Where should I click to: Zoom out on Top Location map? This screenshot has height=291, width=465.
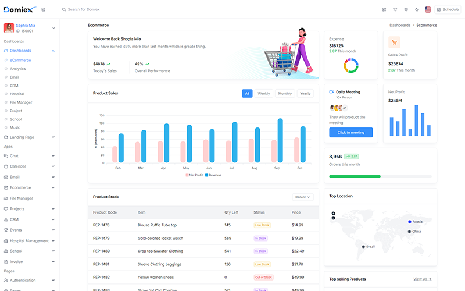(x=333, y=218)
